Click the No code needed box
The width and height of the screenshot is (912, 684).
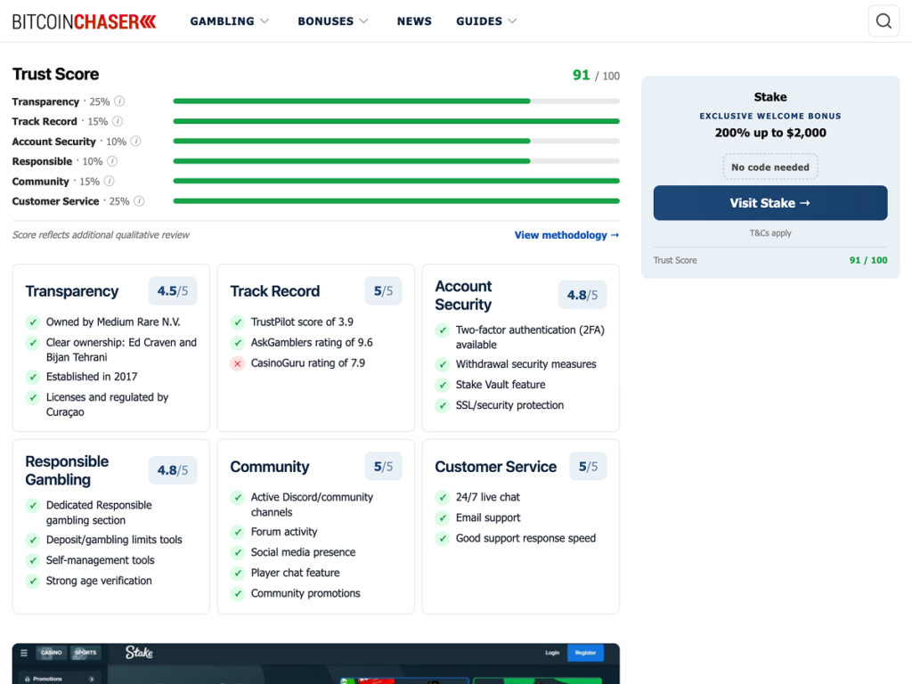coord(770,167)
